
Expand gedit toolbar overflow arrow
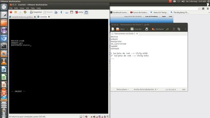click(x=185, y=29)
